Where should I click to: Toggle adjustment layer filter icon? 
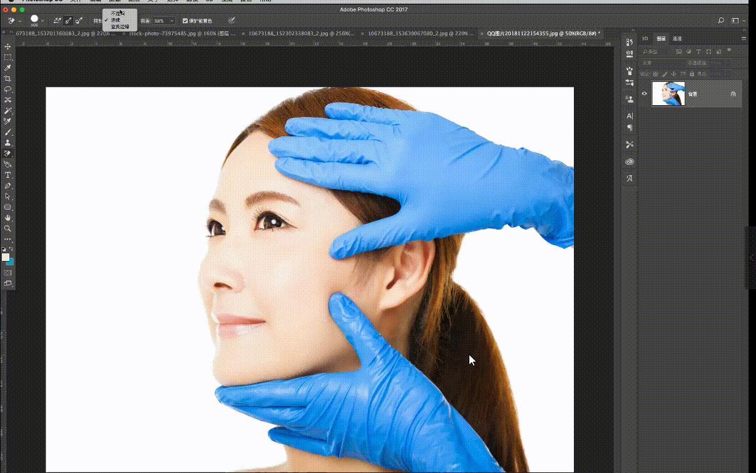pyautogui.click(x=688, y=52)
